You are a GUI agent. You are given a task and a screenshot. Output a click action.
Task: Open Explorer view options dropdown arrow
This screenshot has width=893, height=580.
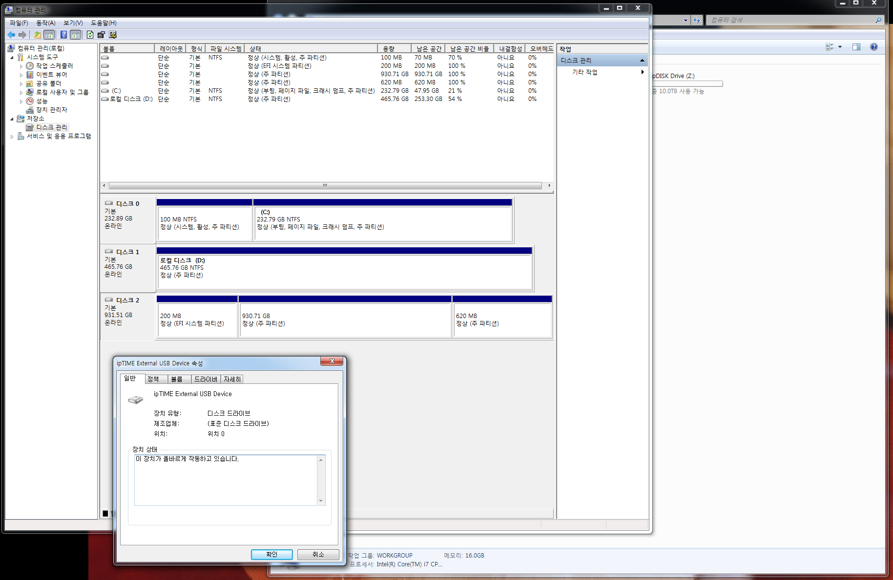pos(840,47)
